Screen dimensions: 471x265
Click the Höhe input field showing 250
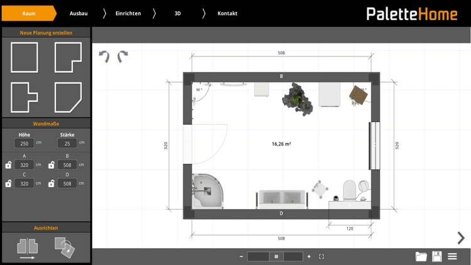[24, 143]
